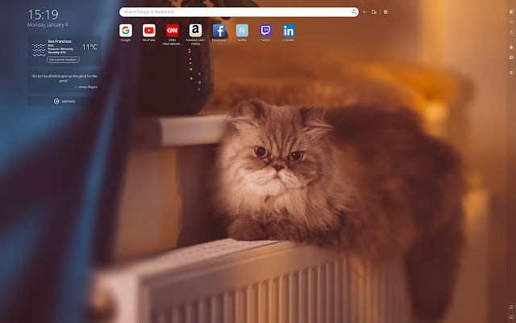Open settings gear in right sidebar

click(x=511, y=73)
